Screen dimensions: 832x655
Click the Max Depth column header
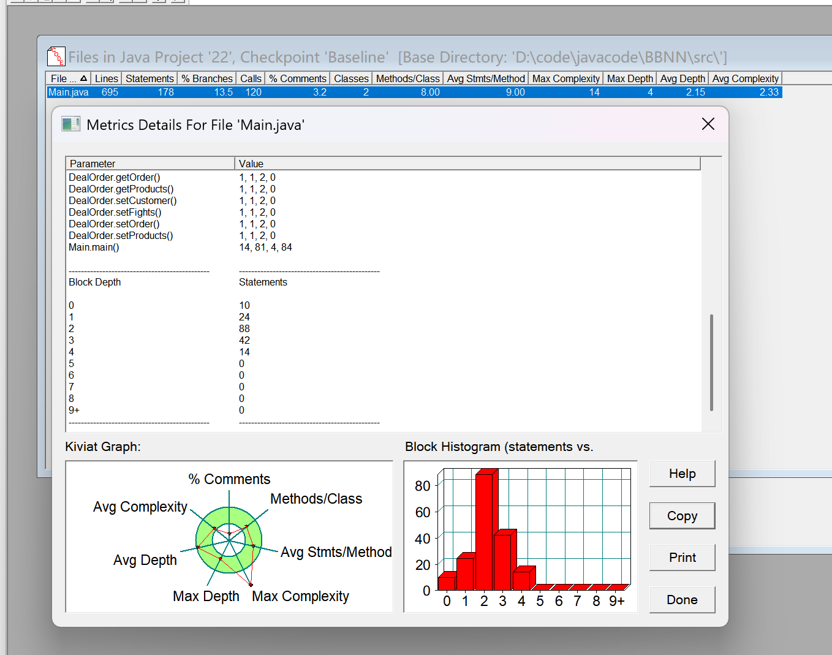click(630, 78)
